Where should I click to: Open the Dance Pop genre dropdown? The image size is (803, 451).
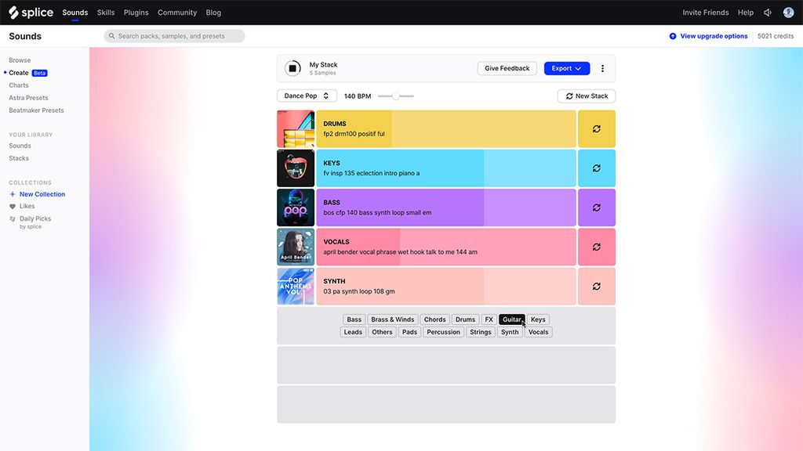coord(307,95)
